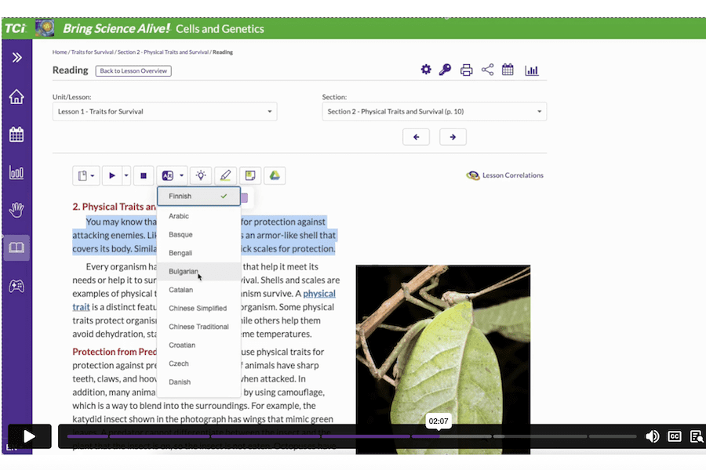Mute the video volume icon
The height and width of the screenshot is (470, 706).
click(652, 436)
